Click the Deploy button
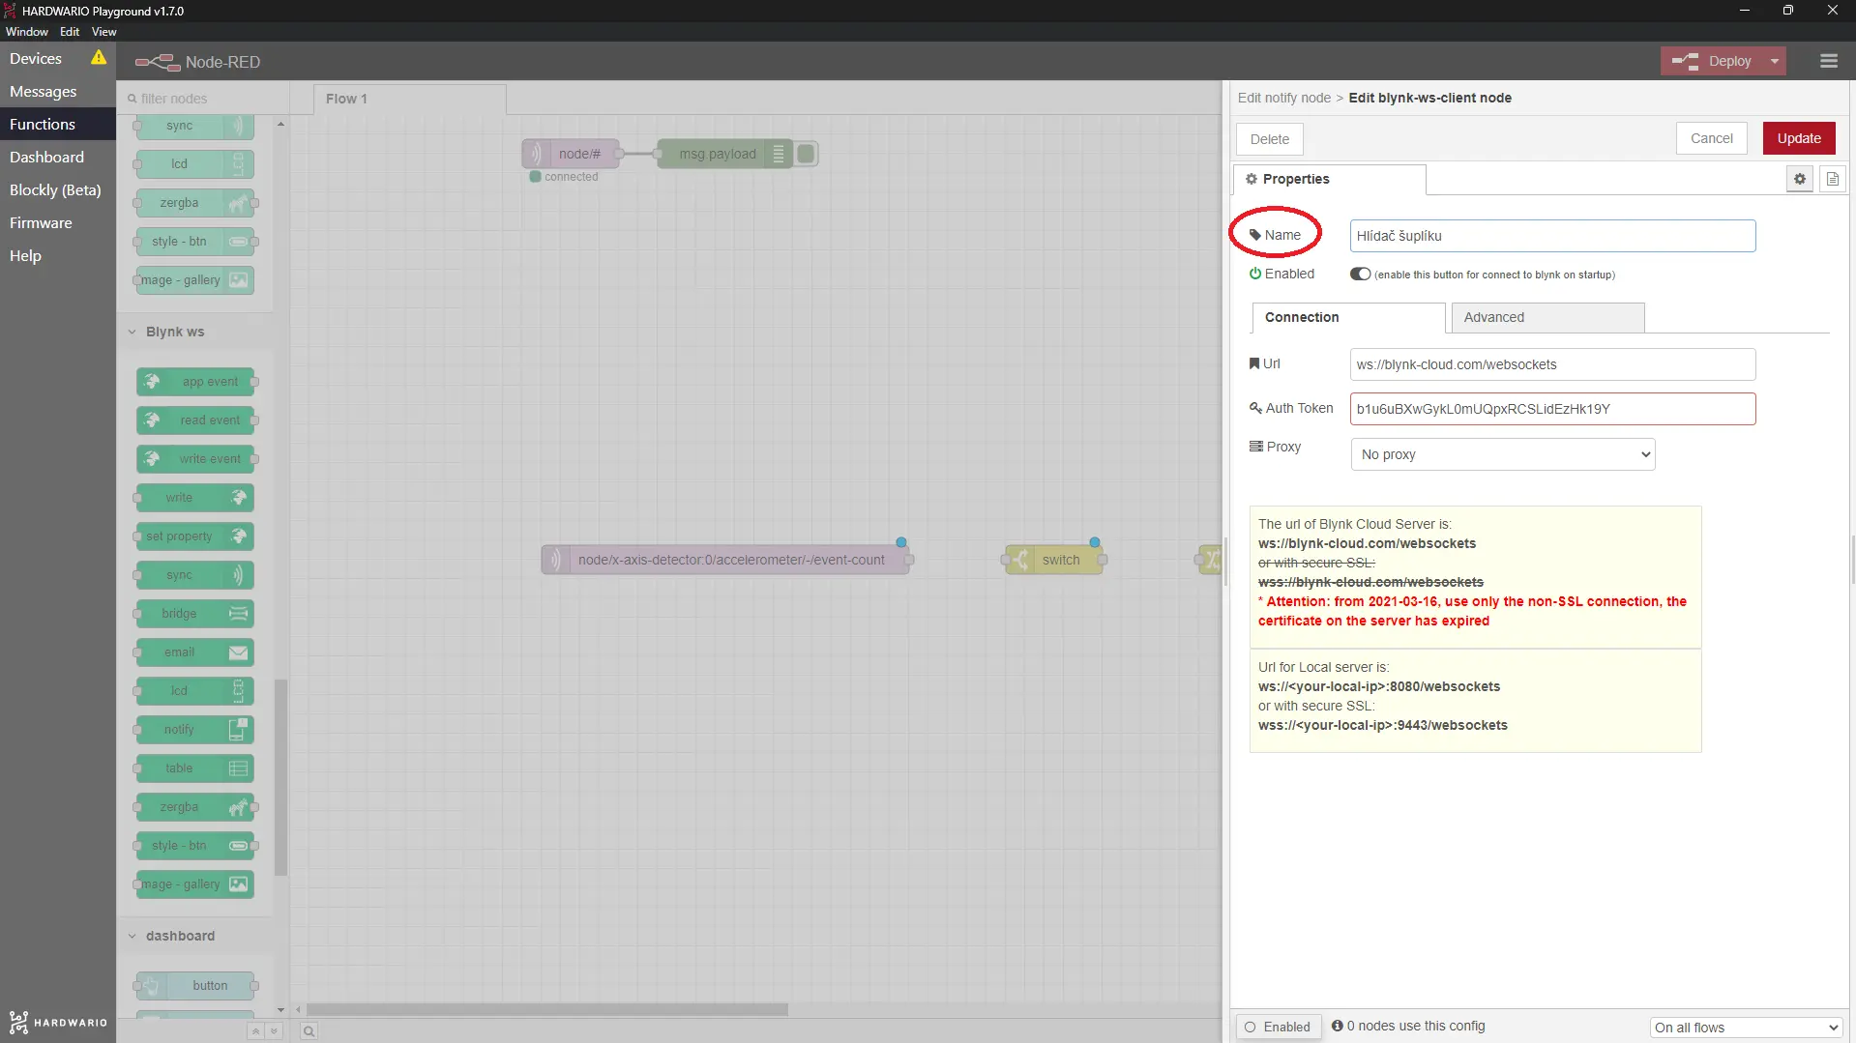This screenshot has width=1856, height=1043. click(1713, 61)
